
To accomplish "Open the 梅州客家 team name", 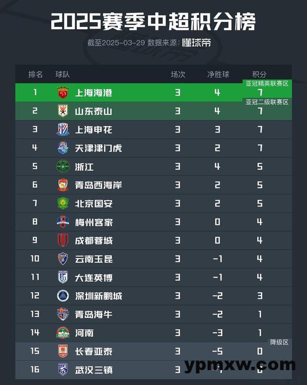I will (94, 222).
